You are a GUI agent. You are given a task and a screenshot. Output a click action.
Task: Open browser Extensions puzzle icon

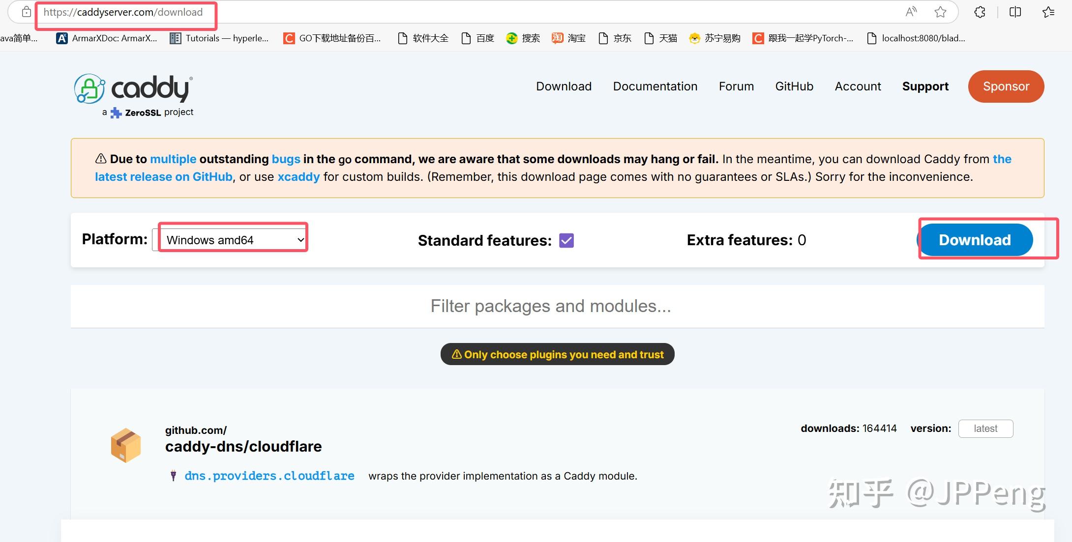[x=980, y=12]
